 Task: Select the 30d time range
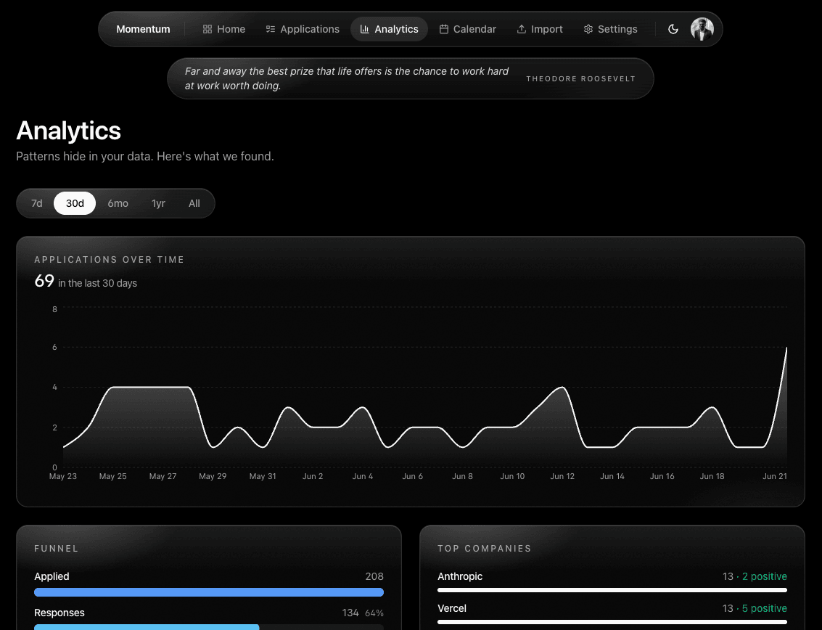[75, 203]
